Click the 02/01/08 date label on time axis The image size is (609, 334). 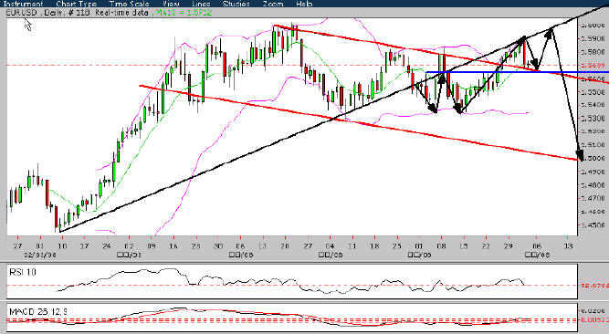click(x=40, y=256)
